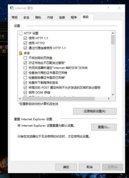Click the list's scroll up arrow

[x=113, y=33]
